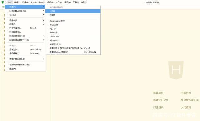Image resolution: width=200 pixels, height=121 pixels.
Task: Expand the 收藏(F) submenu
Action: [x=25, y=24]
